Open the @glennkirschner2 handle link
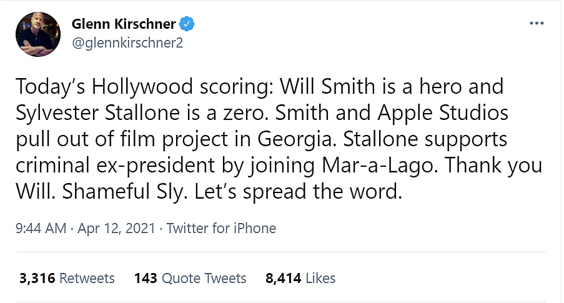The width and height of the screenshot is (564, 303). [x=127, y=43]
